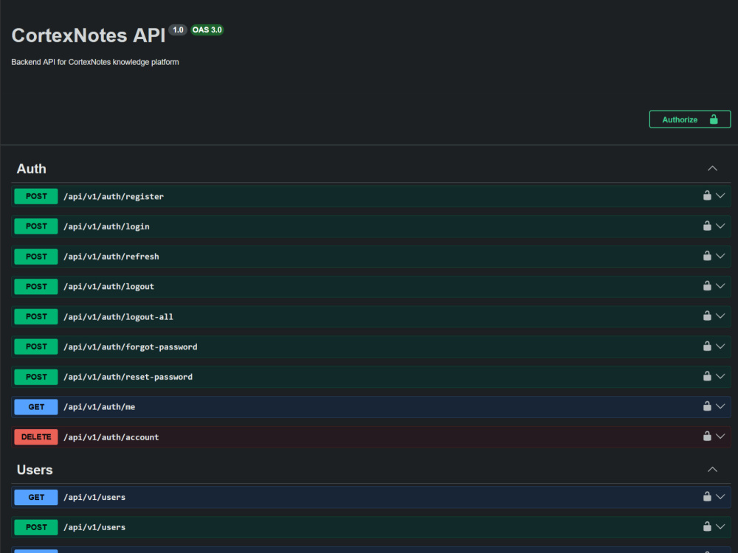Expand the auth/me endpoint chevron
The width and height of the screenshot is (738, 553).
pyautogui.click(x=720, y=406)
